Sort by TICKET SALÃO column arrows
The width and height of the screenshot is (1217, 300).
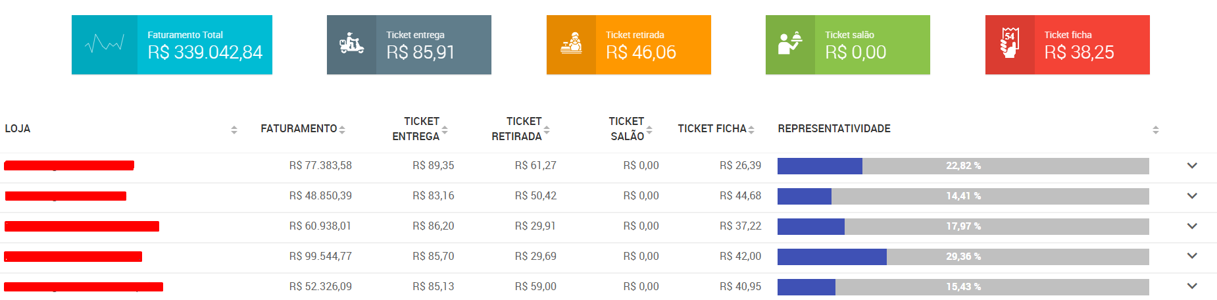pos(649,130)
